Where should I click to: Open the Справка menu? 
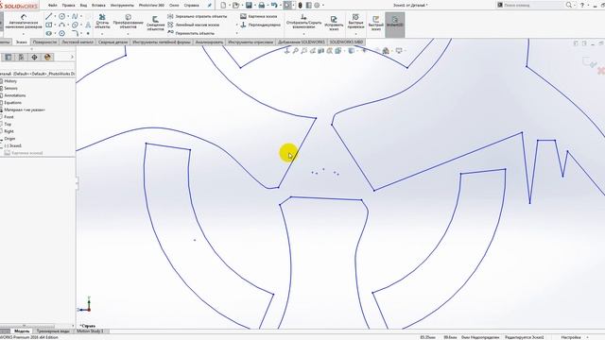tap(191, 6)
